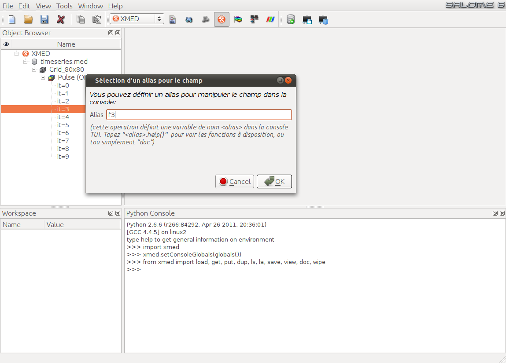Screen dimensions: 506x363
Task: Activate the highlighted XMED module icon
Action: (x=222, y=19)
